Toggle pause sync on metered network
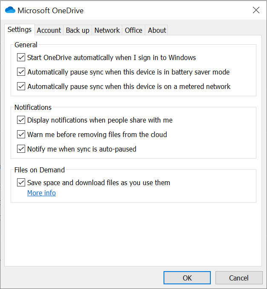This screenshot has height=289, width=267. (x=21, y=86)
